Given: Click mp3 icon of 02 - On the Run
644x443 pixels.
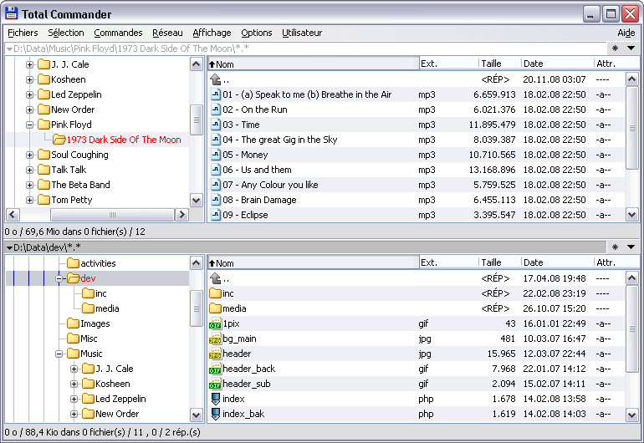Looking at the screenshot, I should (216, 109).
